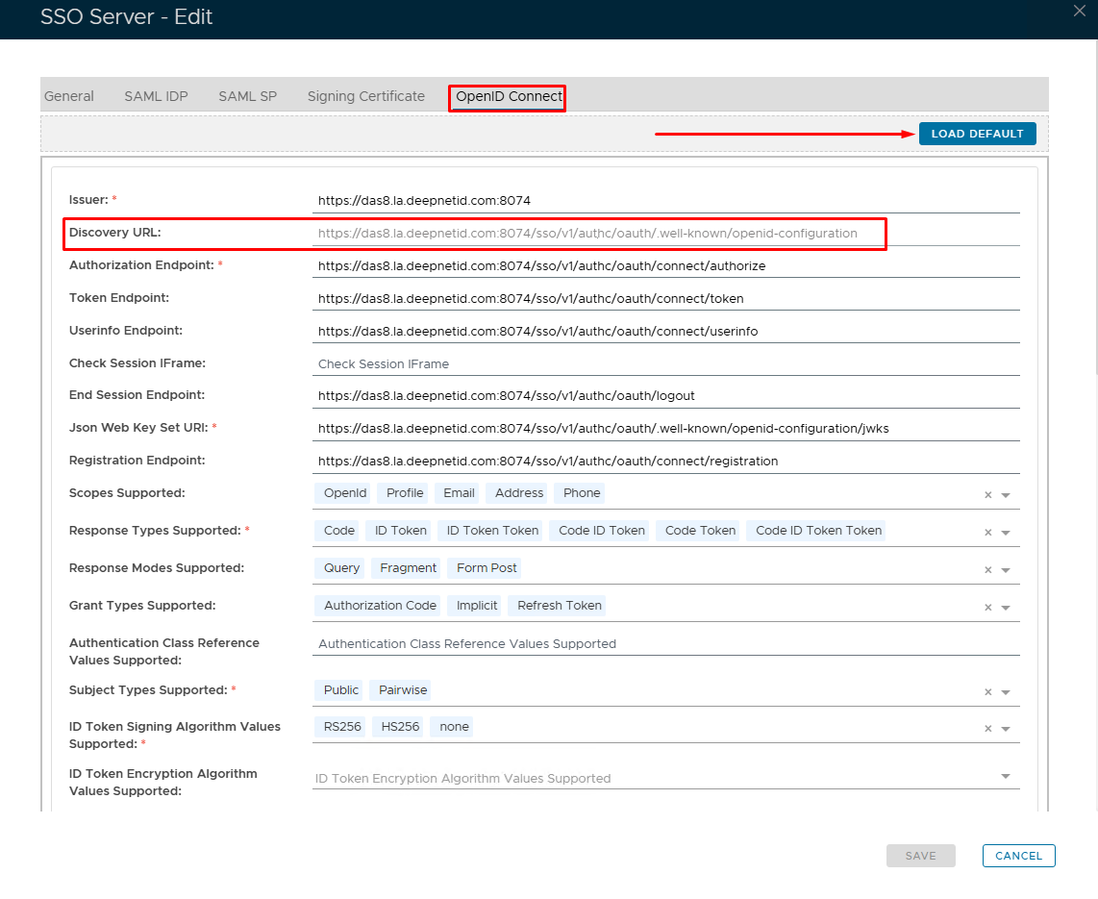Screen dimensions: 1098x899
Task: Clear all Response Modes Supported values
Action: [x=987, y=570]
